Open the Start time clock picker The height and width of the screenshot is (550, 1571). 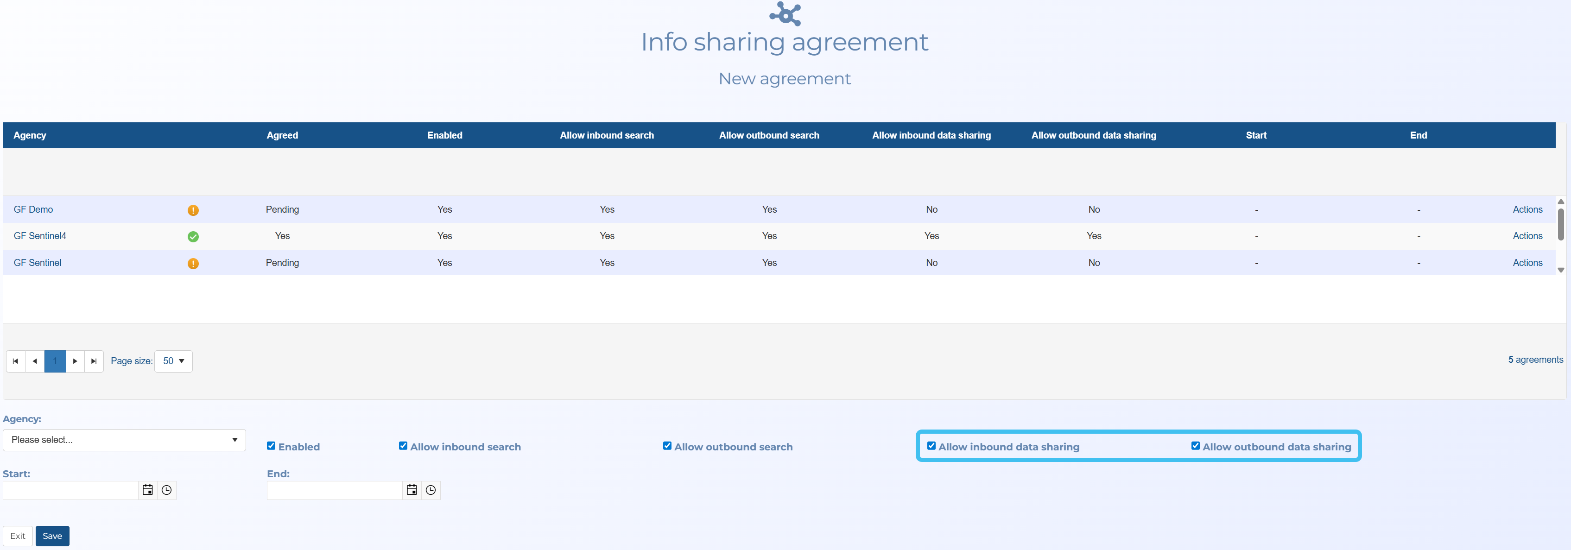166,490
